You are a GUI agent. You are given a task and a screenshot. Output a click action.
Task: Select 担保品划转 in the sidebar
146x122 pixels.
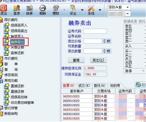pos(19,97)
